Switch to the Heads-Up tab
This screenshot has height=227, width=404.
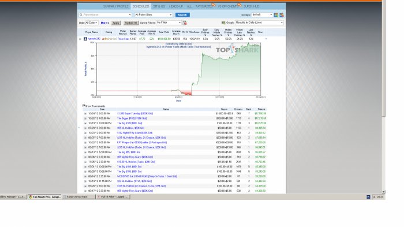[175, 6]
